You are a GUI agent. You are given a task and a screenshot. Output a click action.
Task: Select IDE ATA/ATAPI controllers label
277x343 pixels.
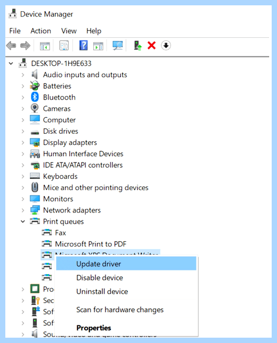pos(83,165)
